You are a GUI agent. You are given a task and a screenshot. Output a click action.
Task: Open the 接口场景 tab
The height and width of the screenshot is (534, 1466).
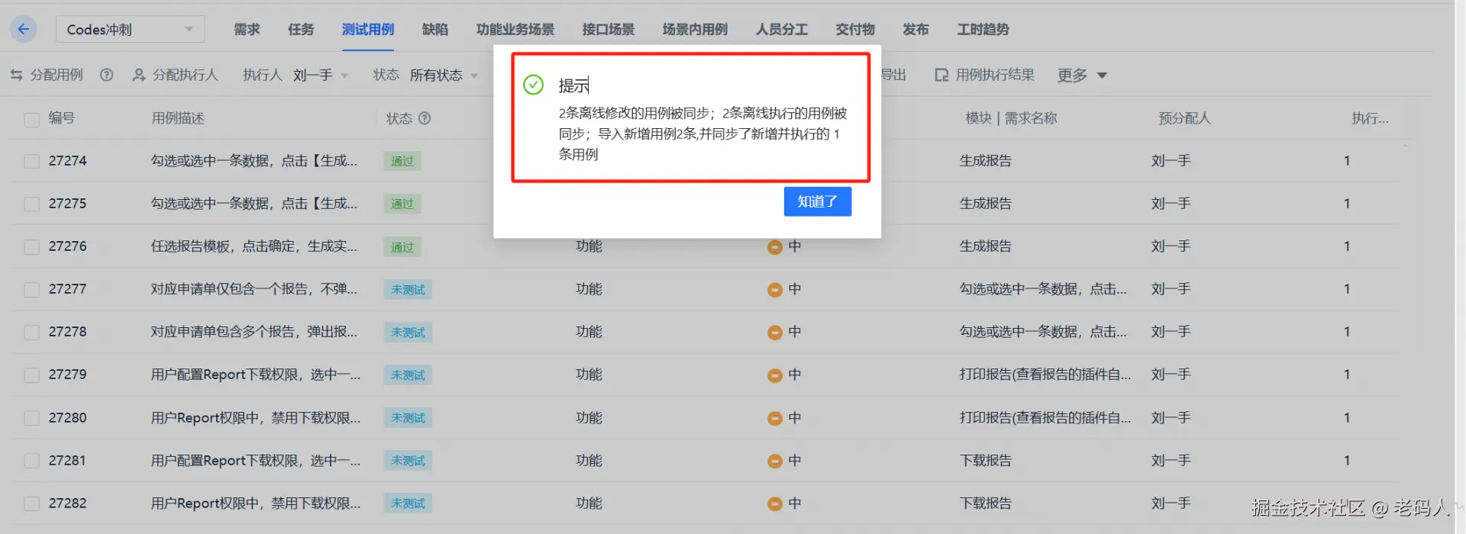tap(609, 29)
